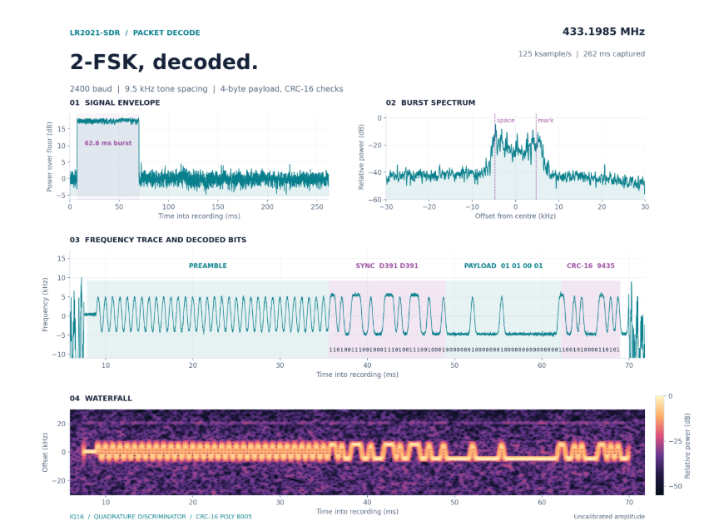Screen dimensions: 704x531
Task: Click the "2-FSK, decoded." title
Action: [164, 62]
